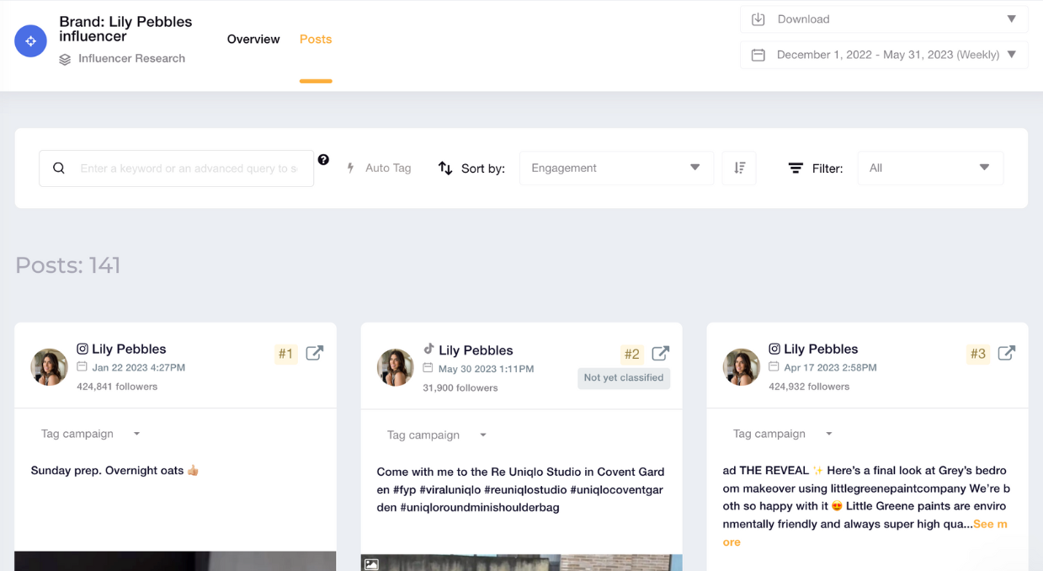Screen dimensions: 1043x571
Task: Open the help question mark icon
Action: pos(323,160)
